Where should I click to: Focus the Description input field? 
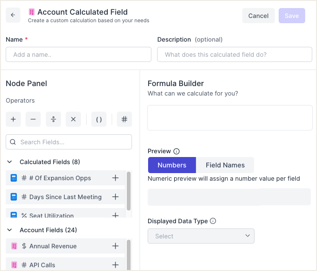235,54
